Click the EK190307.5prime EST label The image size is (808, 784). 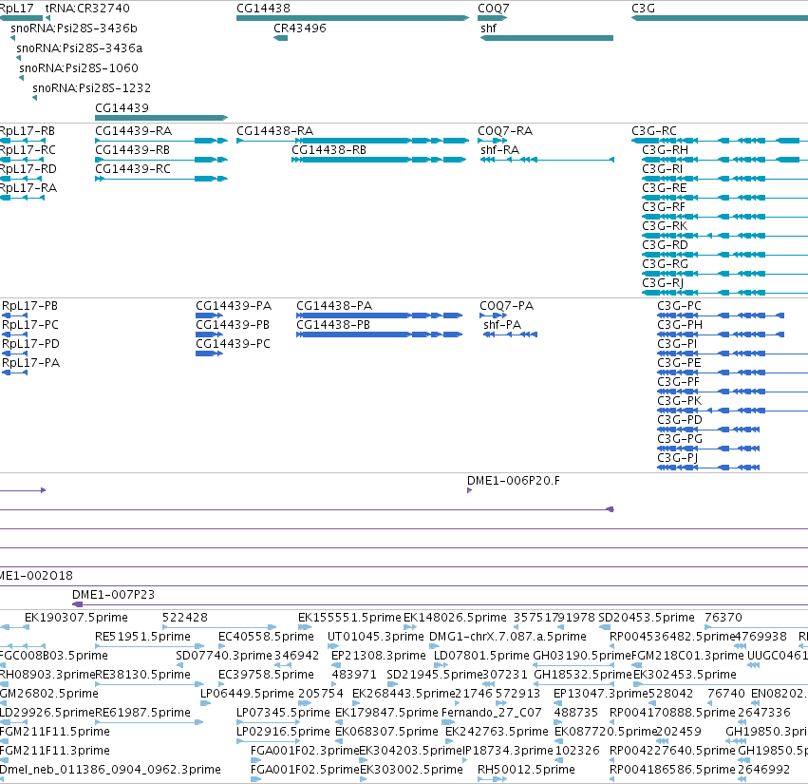tap(76, 618)
